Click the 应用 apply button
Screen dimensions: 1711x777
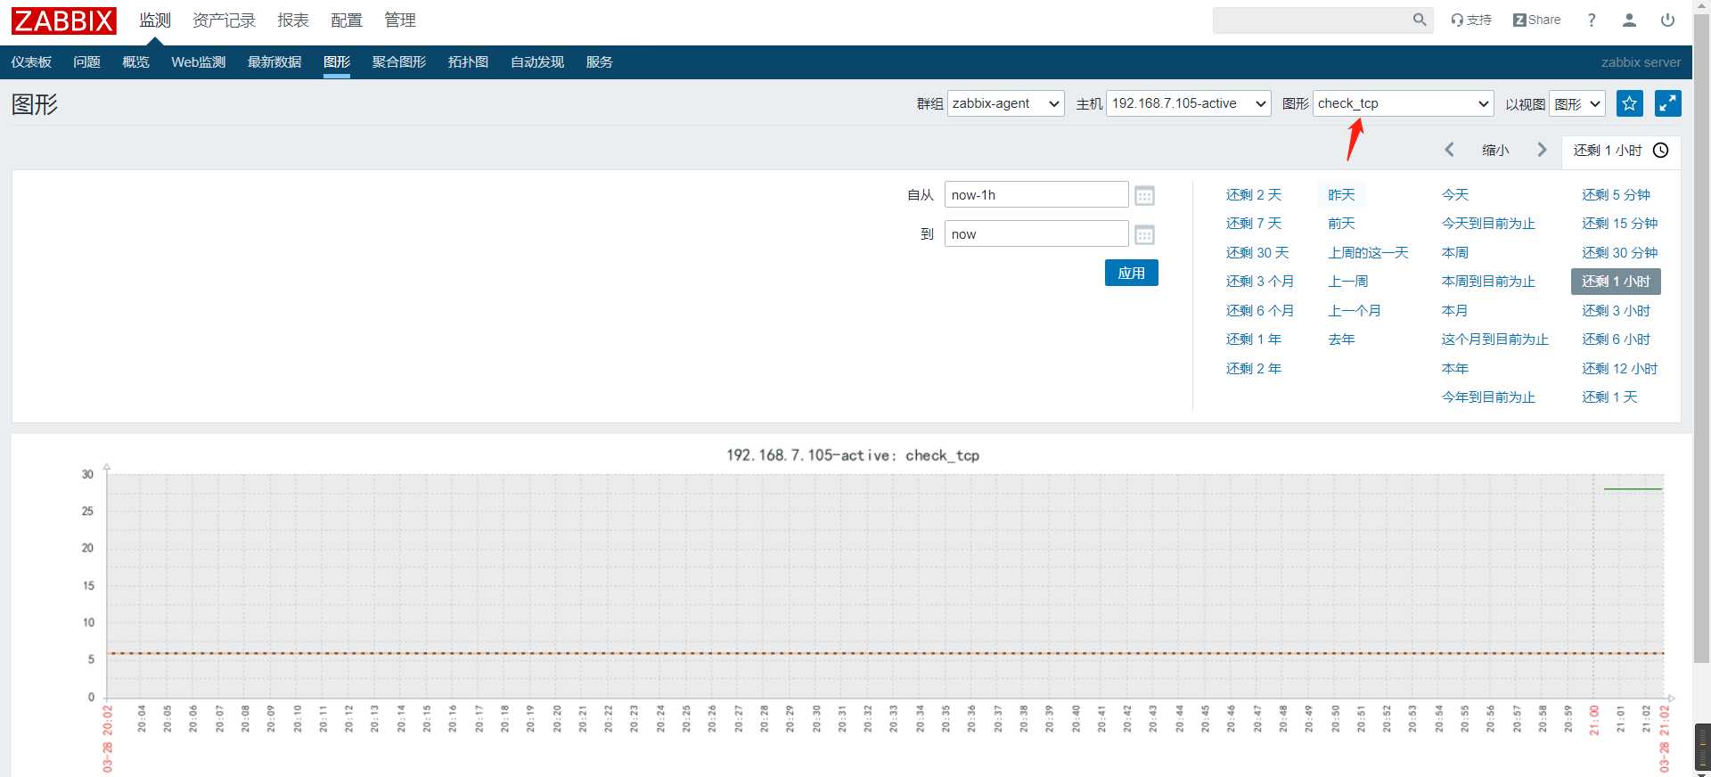(1132, 273)
